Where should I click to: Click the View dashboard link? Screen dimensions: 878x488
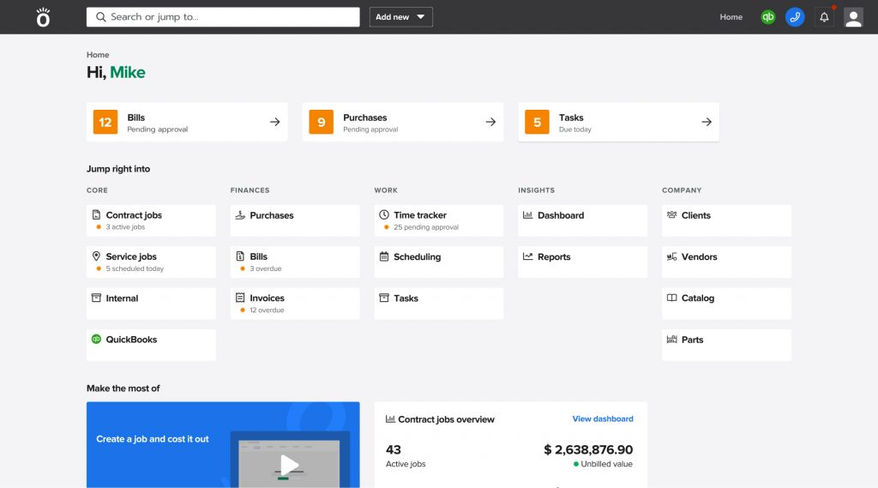[x=603, y=419]
